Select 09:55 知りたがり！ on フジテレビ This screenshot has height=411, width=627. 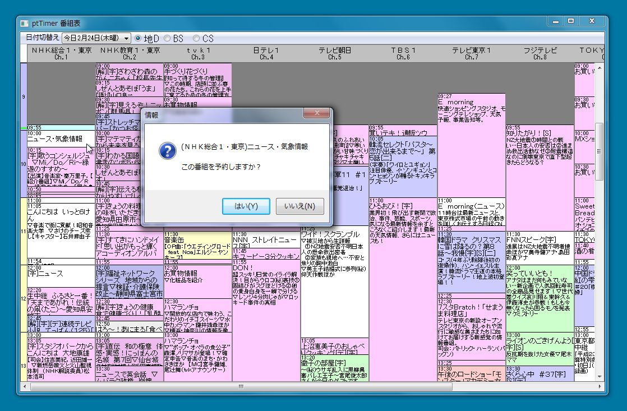[x=540, y=178]
